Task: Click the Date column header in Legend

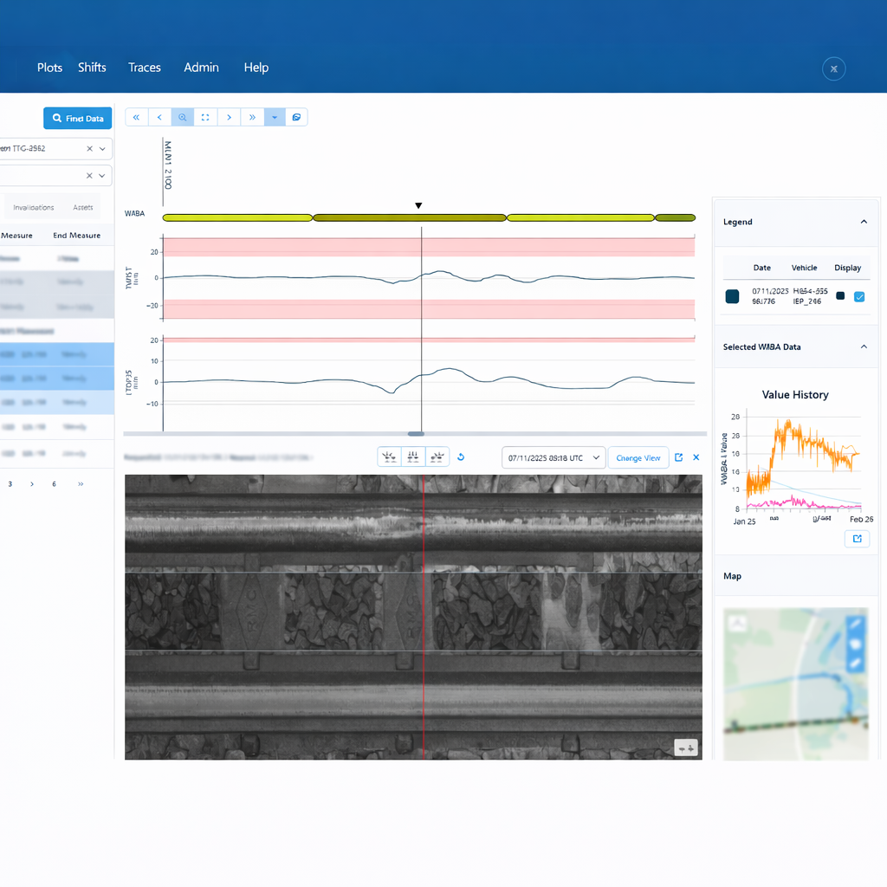Action: (x=762, y=268)
